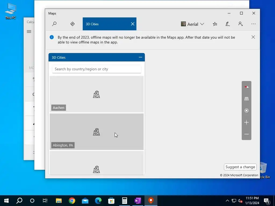Click the blue info icon in banner
This screenshot has width=275, height=206.
pyautogui.click(x=52, y=37)
